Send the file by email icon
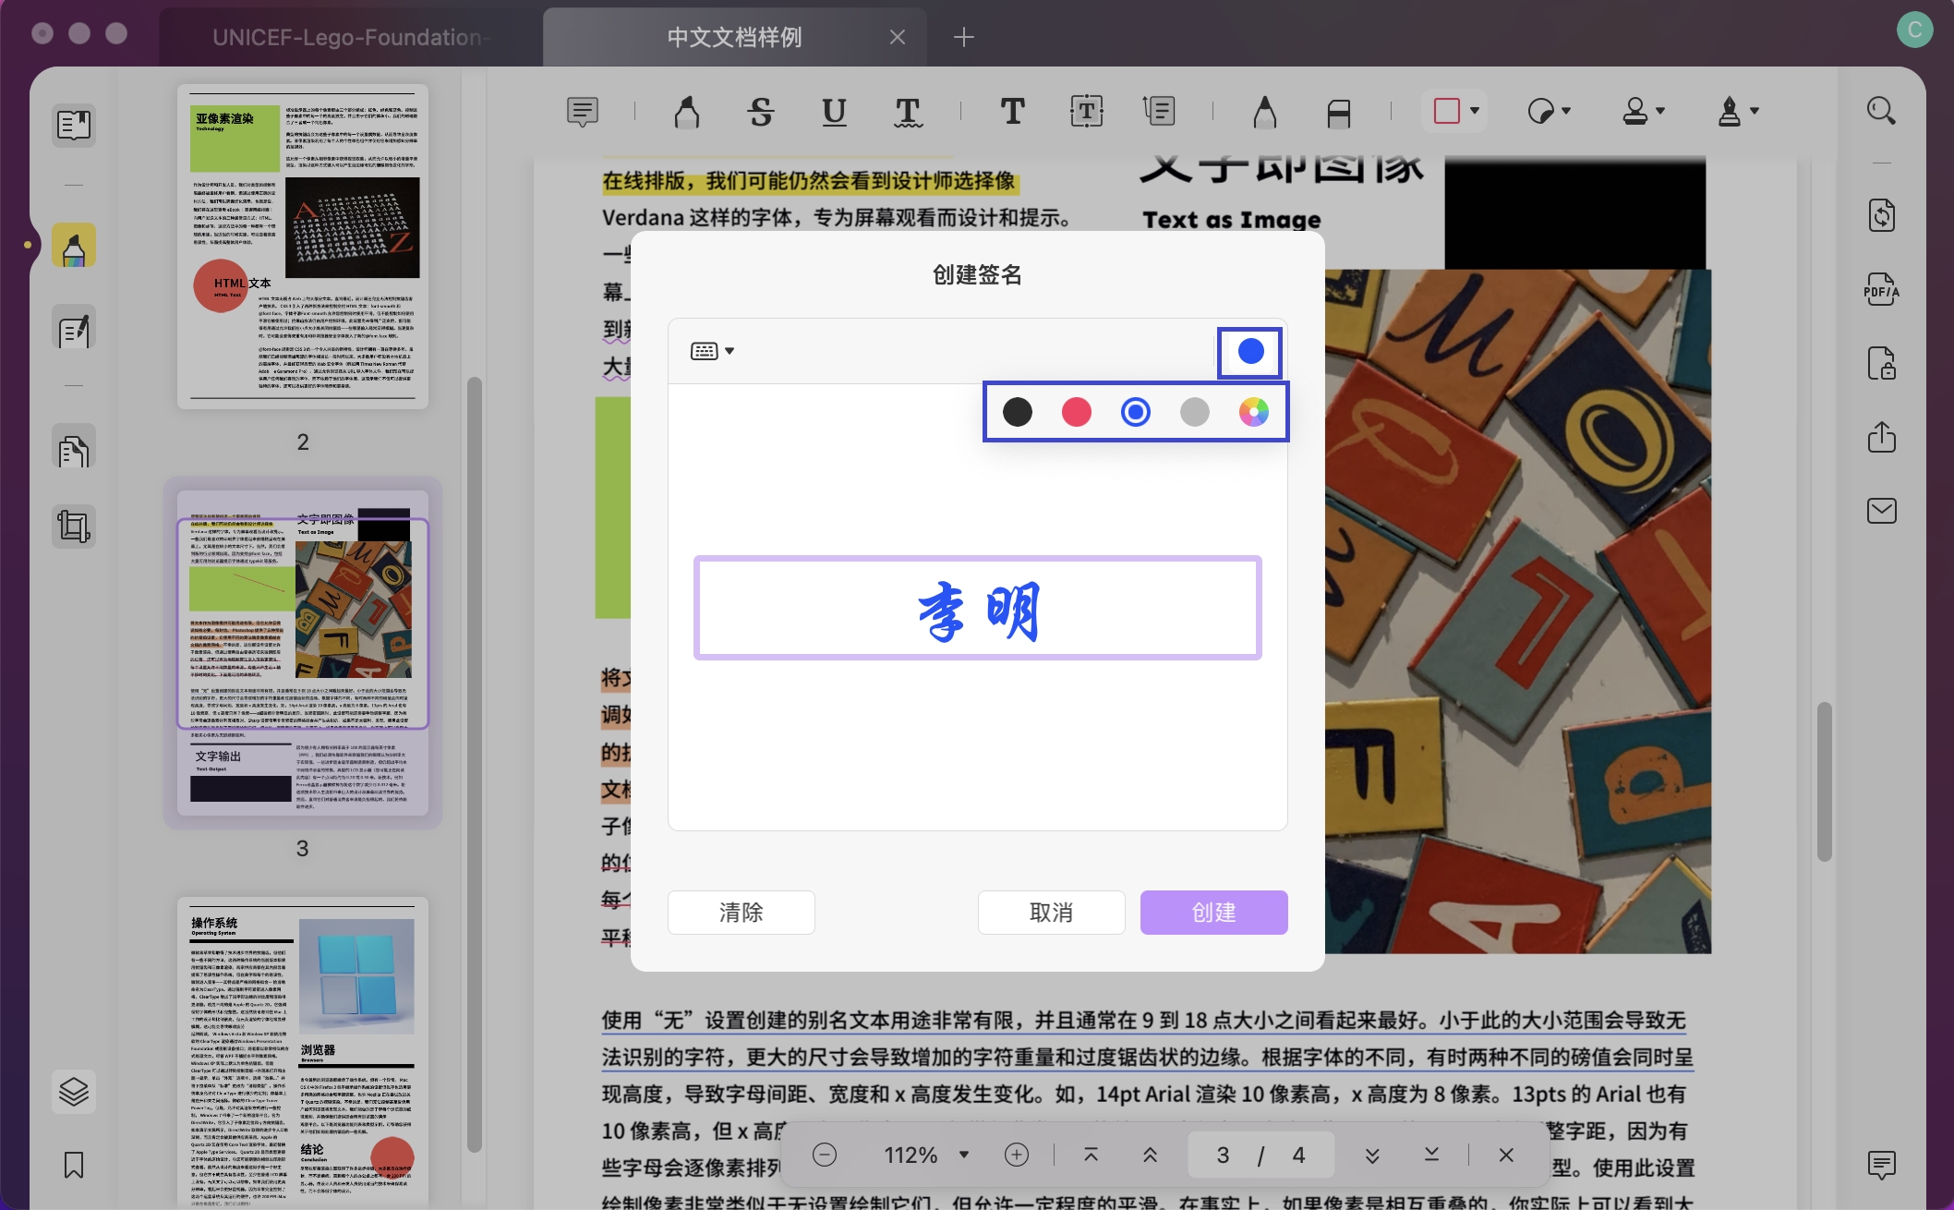The image size is (1954, 1210). pyautogui.click(x=1881, y=510)
